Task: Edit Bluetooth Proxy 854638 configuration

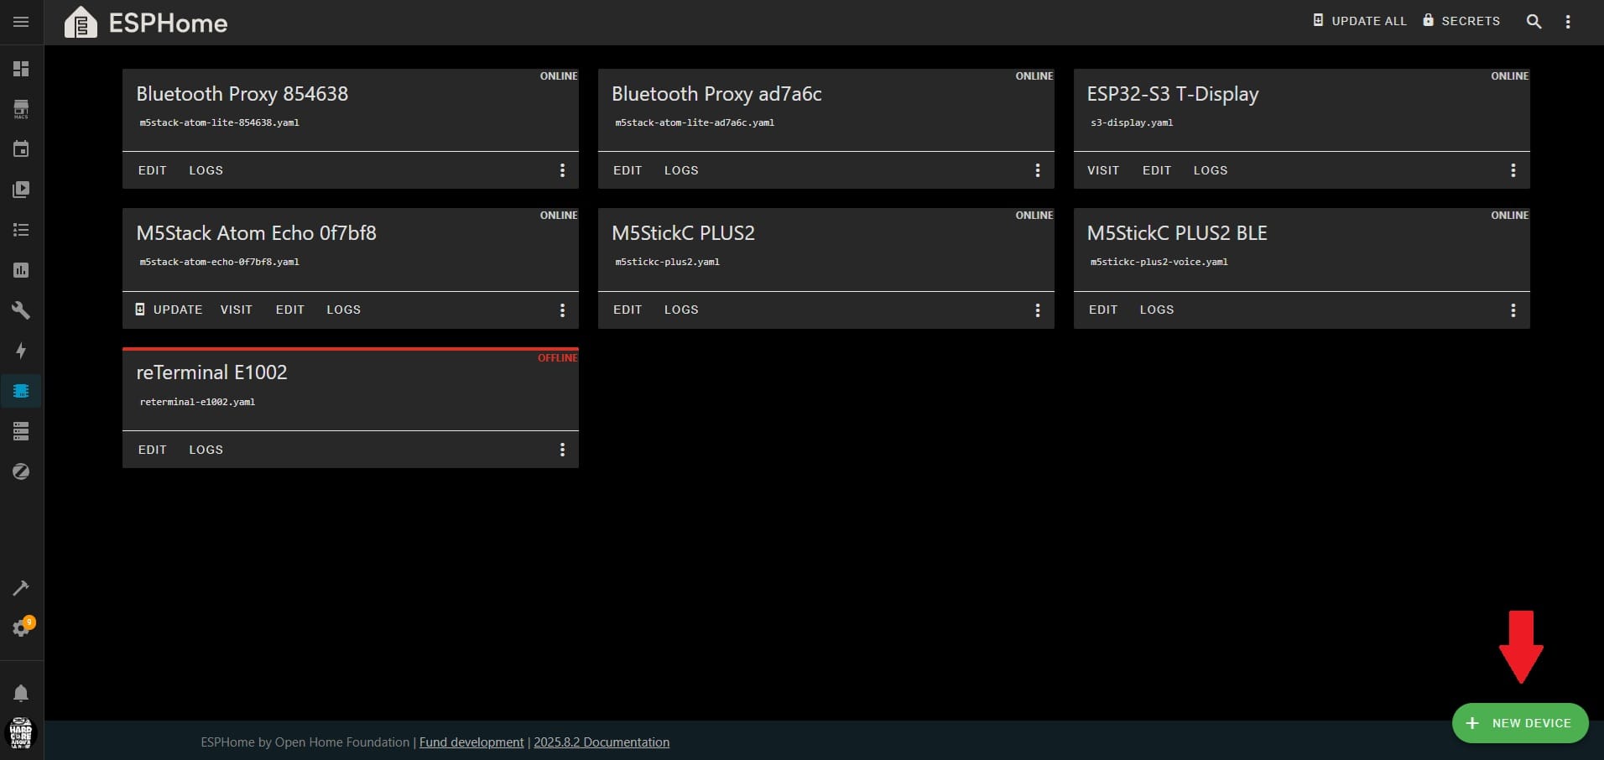Action: point(153,170)
